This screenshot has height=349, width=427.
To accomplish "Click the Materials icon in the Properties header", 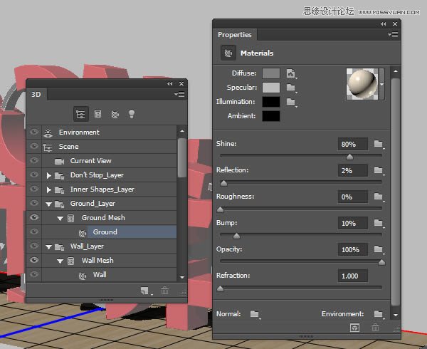I will 228,53.
